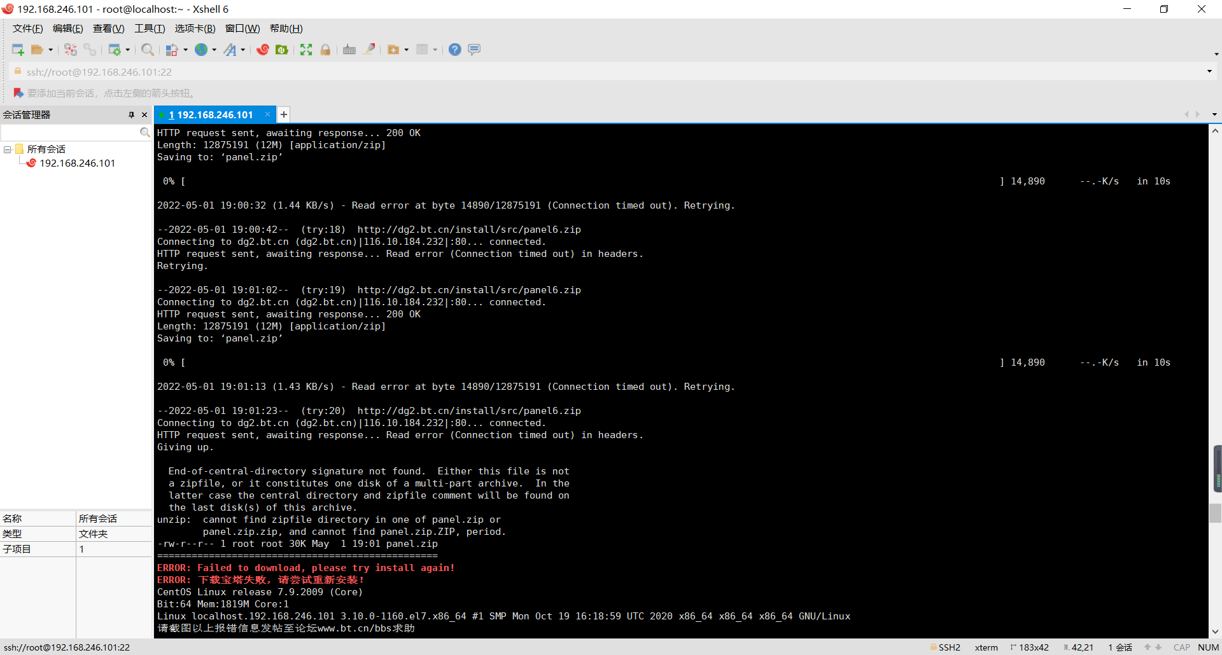This screenshot has width=1222, height=655.
Task: Open the 窗口(W) menu
Action: 242,29
